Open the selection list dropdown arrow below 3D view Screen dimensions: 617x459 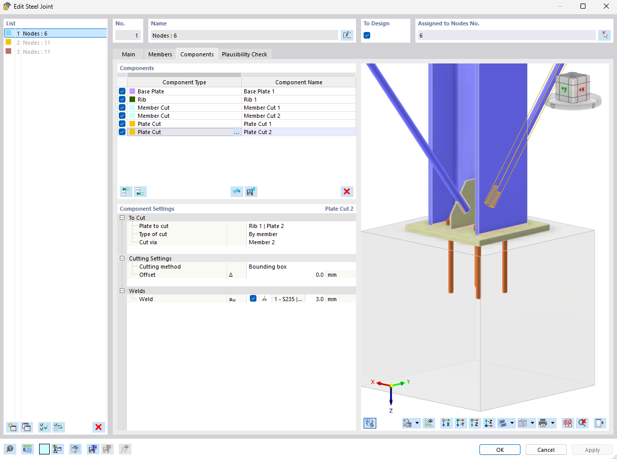[417, 422]
